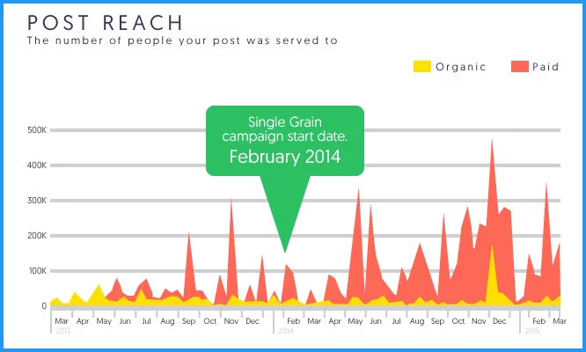The image size is (586, 352).
Task: Click the tallest paid peak in December 2014
Action: (492, 142)
